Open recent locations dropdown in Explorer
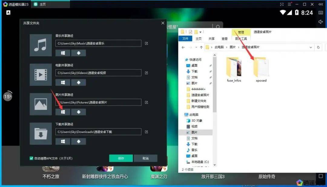 (196, 47)
